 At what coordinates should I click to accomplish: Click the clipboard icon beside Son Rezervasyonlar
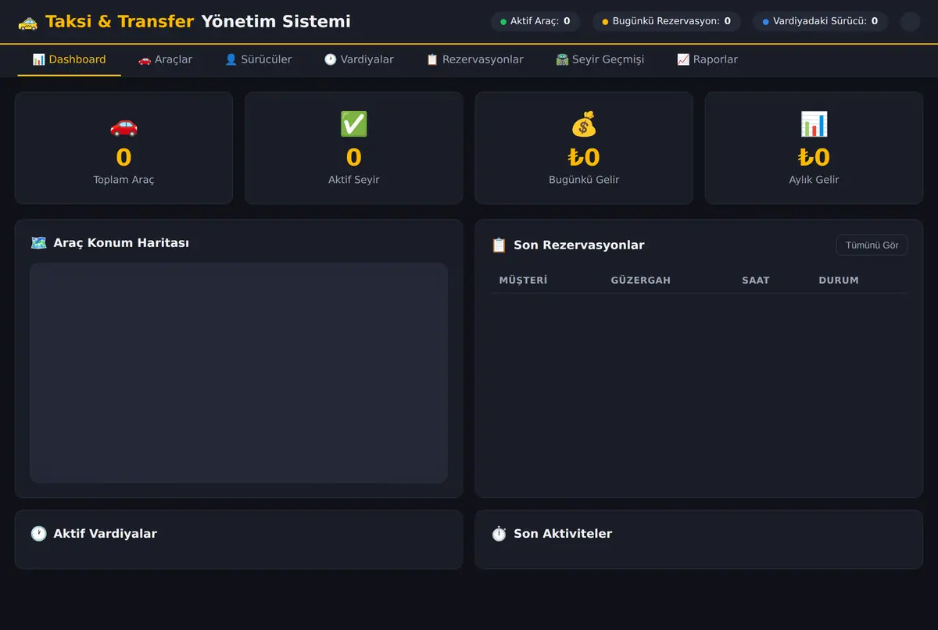pos(499,245)
